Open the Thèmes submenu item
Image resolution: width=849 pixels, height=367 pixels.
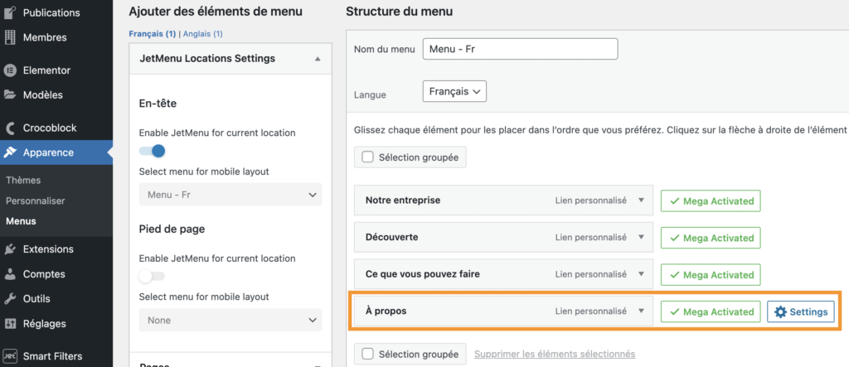click(x=23, y=180)
